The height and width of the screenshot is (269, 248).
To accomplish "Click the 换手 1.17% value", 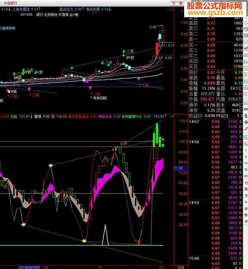I will click(209, 105).
